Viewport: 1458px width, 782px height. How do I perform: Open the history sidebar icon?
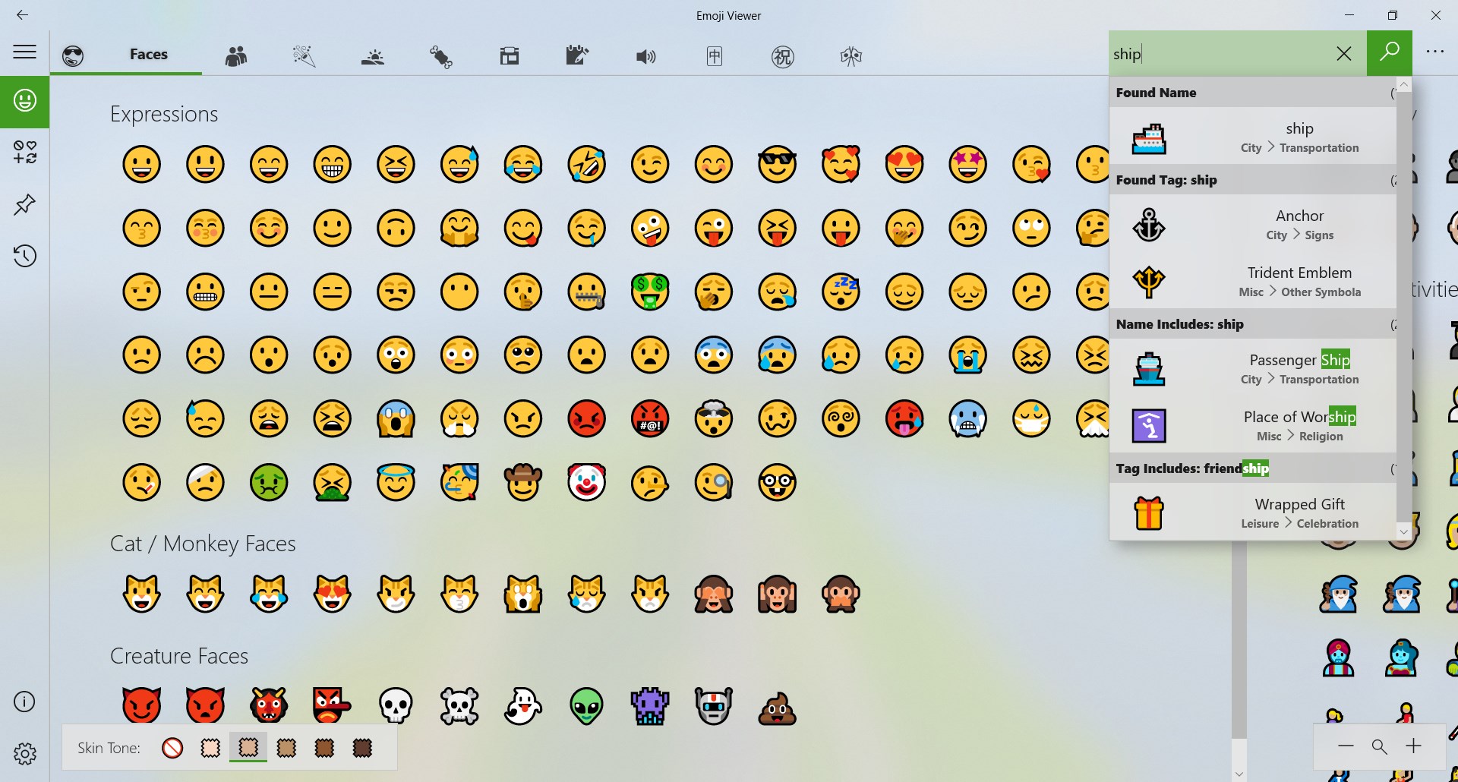pyautogui.click(x=24, y=256)
